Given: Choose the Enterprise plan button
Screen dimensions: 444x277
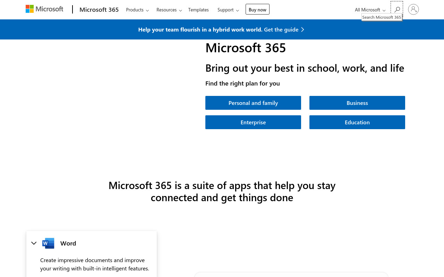Looking at the screenshot, I should click(x=253, y=122).
